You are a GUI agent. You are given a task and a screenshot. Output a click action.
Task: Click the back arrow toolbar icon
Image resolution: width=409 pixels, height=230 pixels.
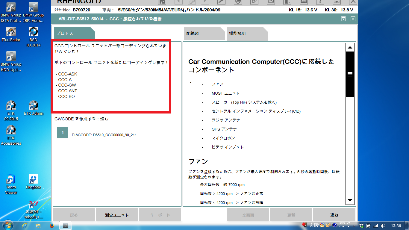click(x=178, y=1)
